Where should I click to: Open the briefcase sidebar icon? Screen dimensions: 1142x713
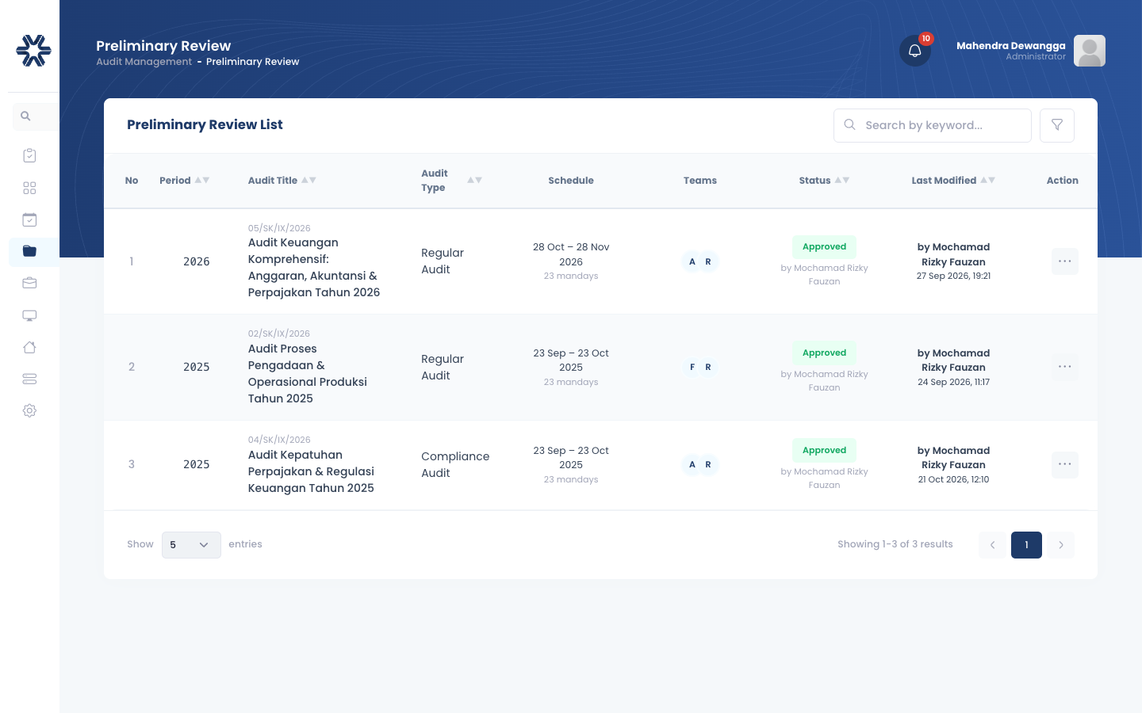pos(29,283)
